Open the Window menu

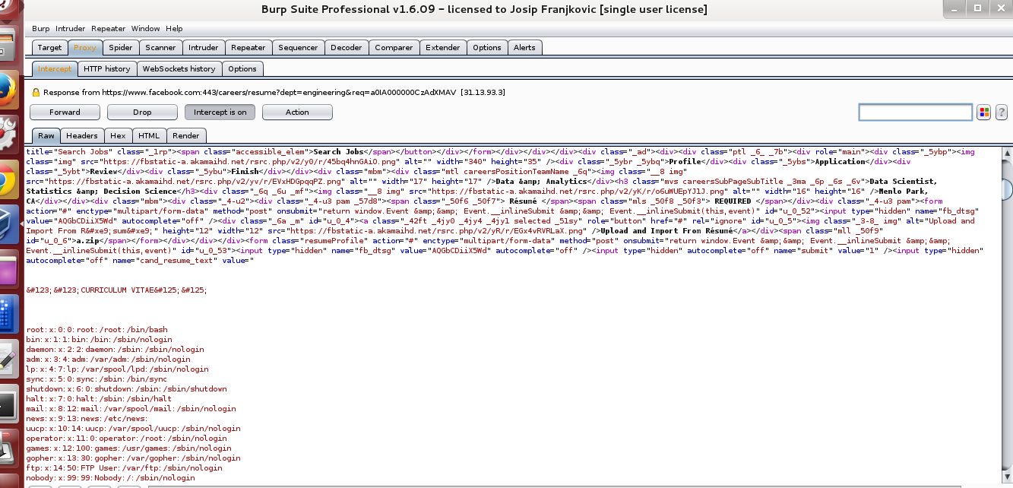146,28
